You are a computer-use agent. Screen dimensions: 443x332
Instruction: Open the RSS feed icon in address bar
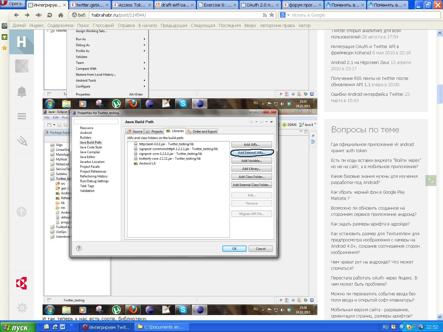point(265,15)
